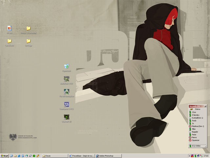Viewport: 210px width, 158px height.
Task: Select contact Eyeball|Der.Q
Action: 198,118
